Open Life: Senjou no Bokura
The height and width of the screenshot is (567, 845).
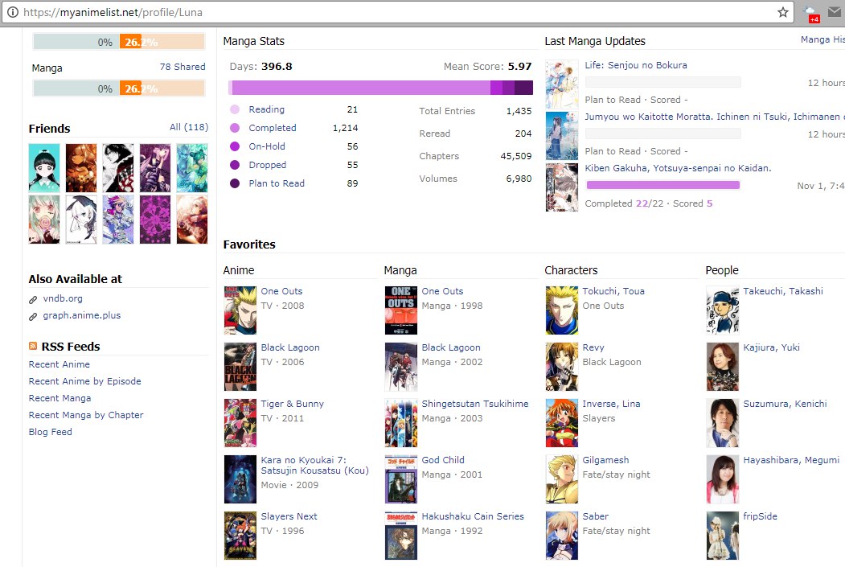point(636,65)
